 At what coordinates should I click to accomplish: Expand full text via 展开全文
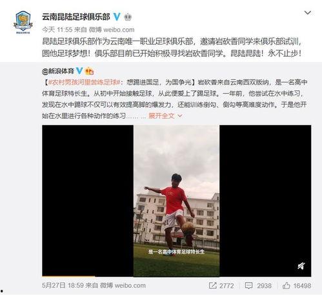tap(161, 116)
